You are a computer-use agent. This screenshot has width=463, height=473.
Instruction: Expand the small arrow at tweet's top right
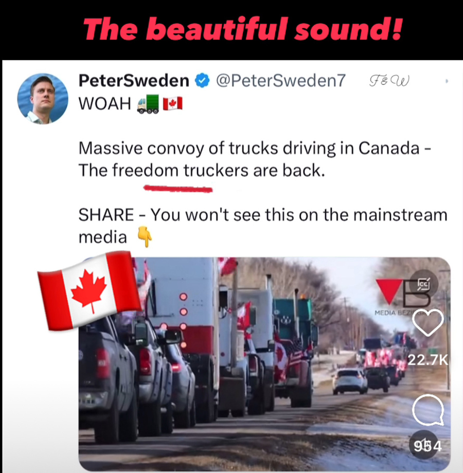[x=447, y=81]
